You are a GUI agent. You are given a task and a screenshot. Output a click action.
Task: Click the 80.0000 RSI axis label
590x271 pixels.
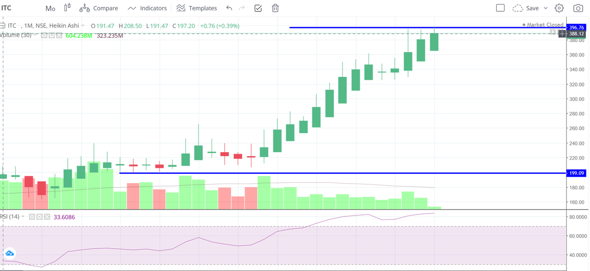578,217
